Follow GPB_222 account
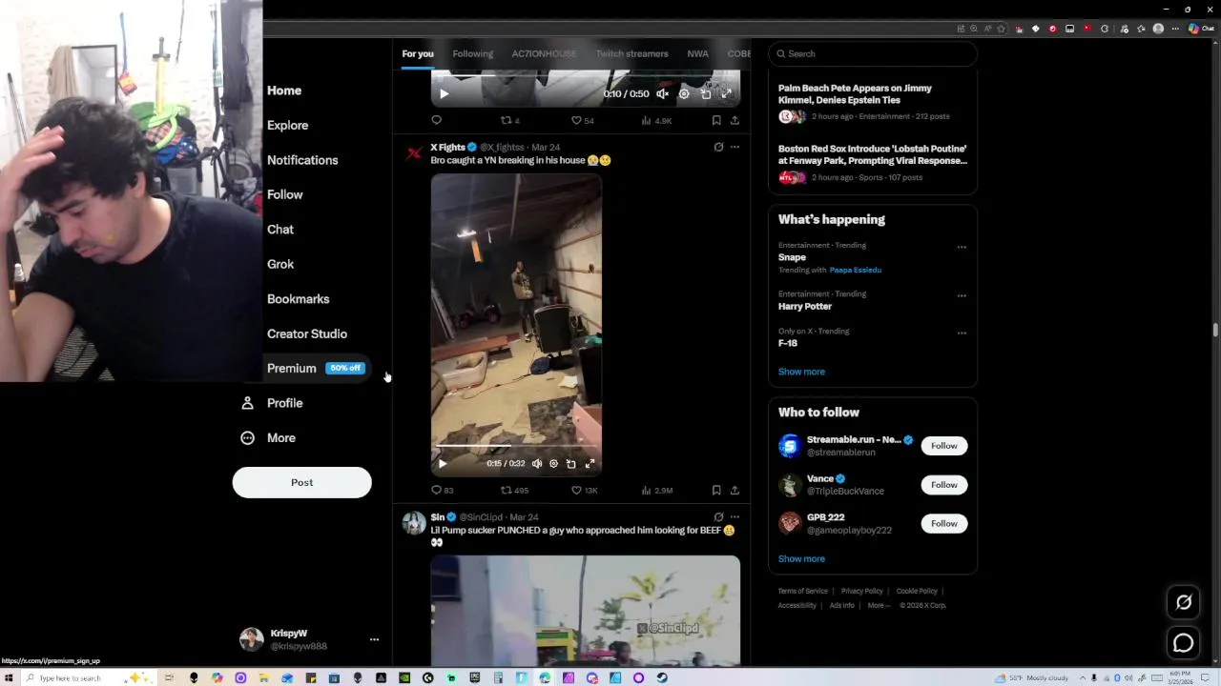 [x=943, y=523]
